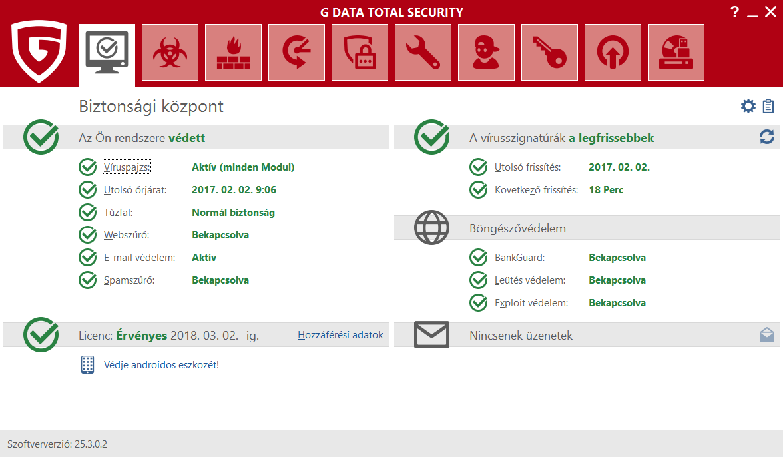Open the Webszűrő option label

click(127, 235)
